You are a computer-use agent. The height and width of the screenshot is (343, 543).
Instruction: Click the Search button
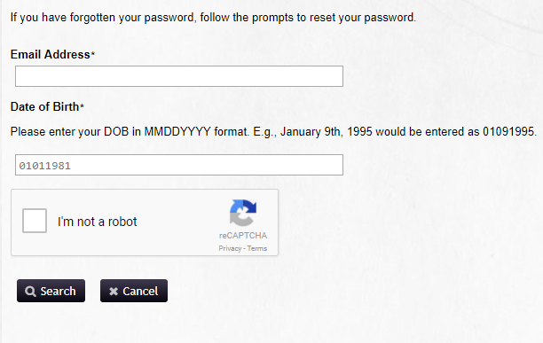pyautogui.click(x=51, y=291)
